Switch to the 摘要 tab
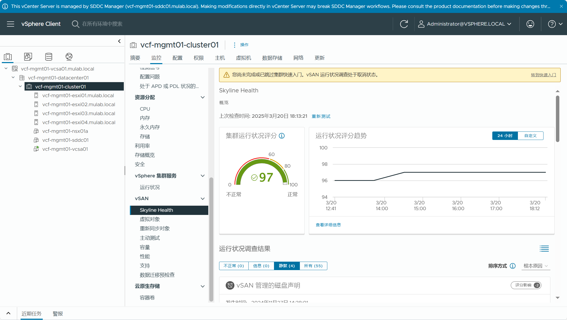 pos(135,58)
